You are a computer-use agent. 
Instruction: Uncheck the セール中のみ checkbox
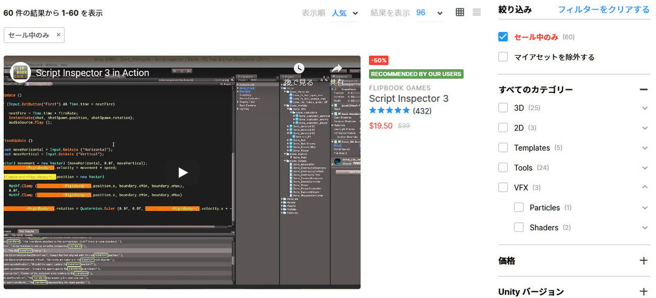point(503,37)
